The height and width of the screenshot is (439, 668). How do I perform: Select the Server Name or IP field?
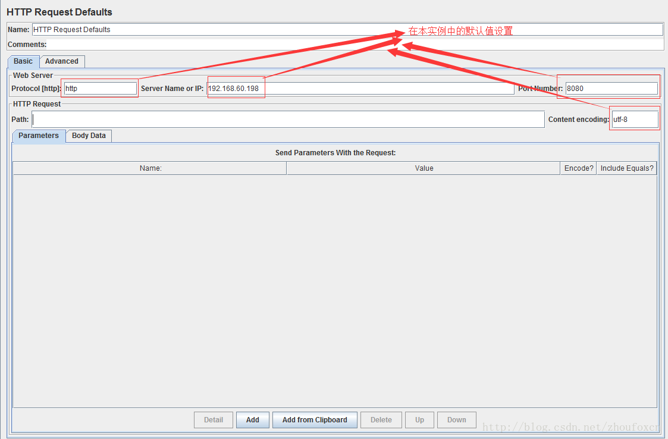pos(359,89)
